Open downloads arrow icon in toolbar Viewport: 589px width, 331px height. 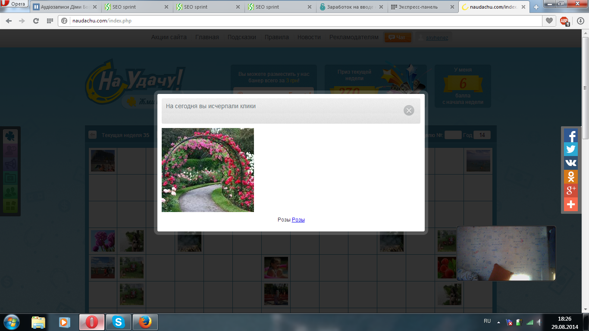(x=580, y=21)
